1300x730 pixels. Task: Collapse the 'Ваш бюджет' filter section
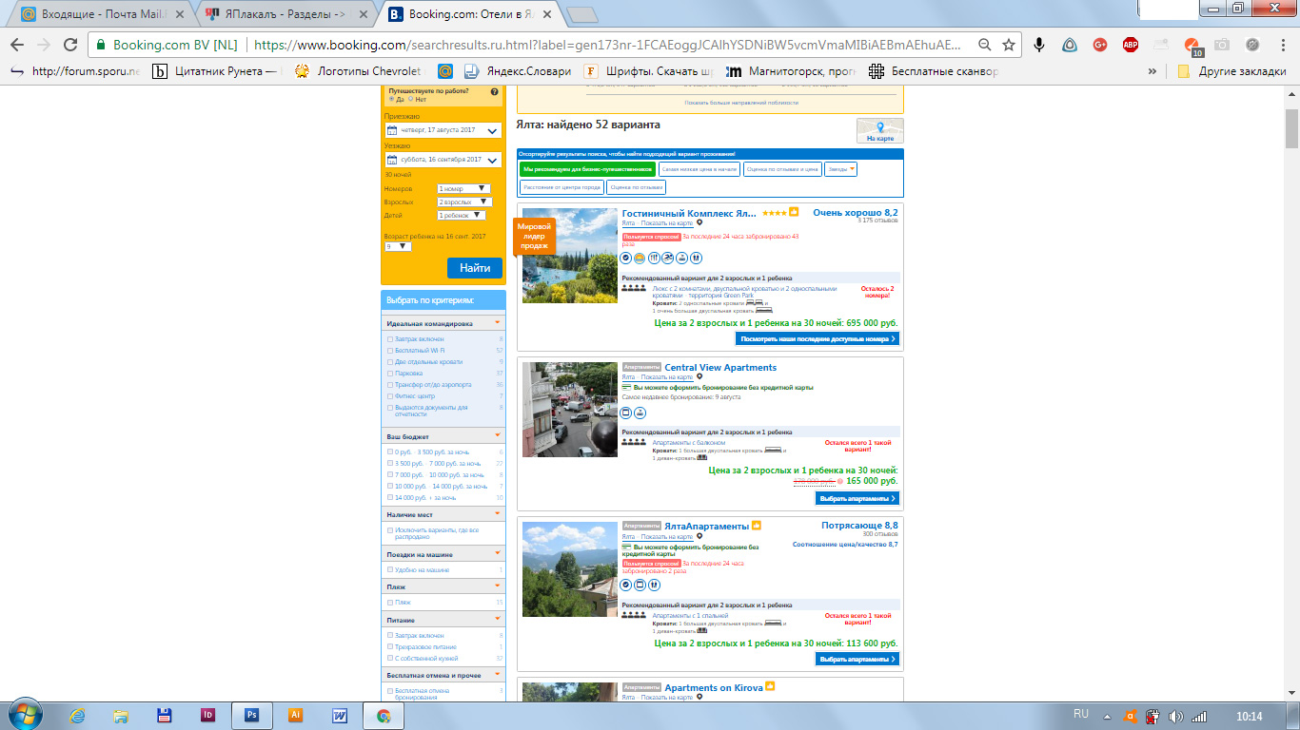coord(498,435)
